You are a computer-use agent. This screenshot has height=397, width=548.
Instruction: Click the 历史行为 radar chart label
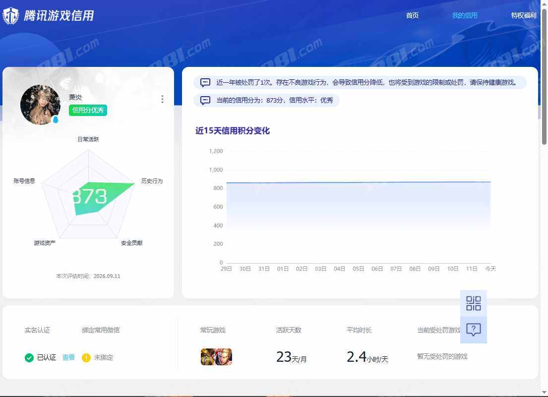pos(152,181)
